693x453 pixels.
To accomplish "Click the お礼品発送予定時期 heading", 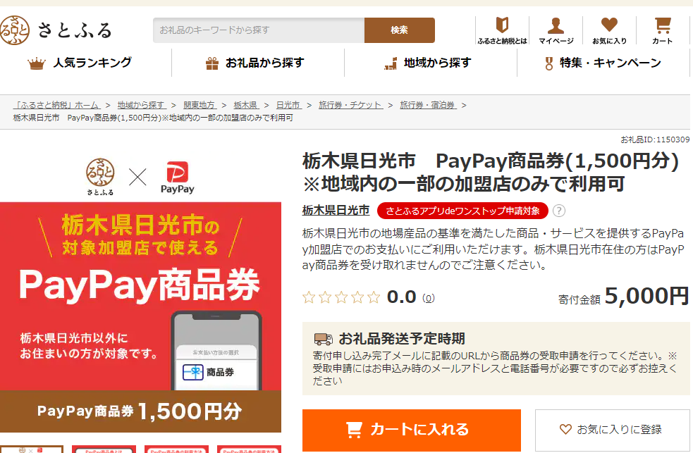I will 402,339.
